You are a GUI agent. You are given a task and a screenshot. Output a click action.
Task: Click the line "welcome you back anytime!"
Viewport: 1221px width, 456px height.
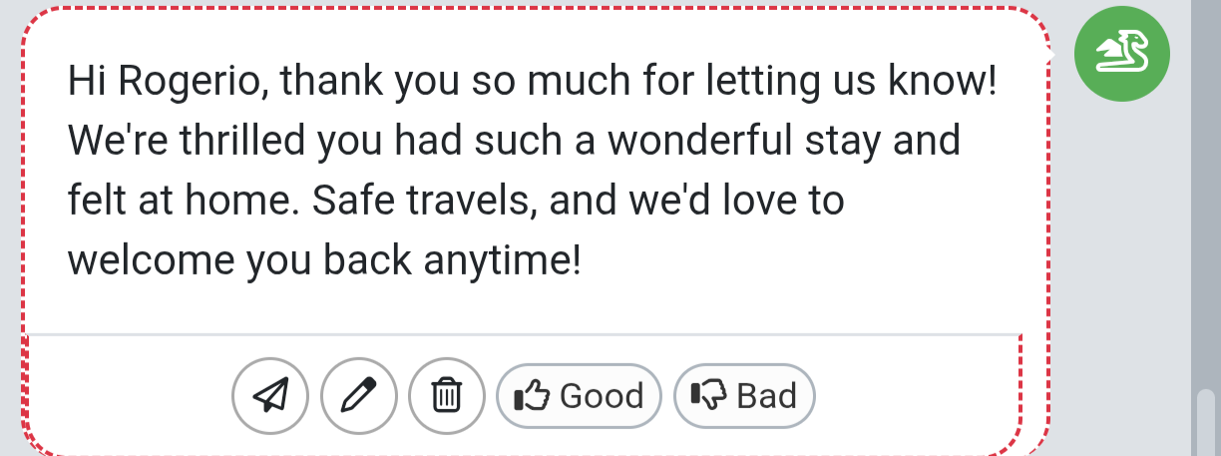323,261
